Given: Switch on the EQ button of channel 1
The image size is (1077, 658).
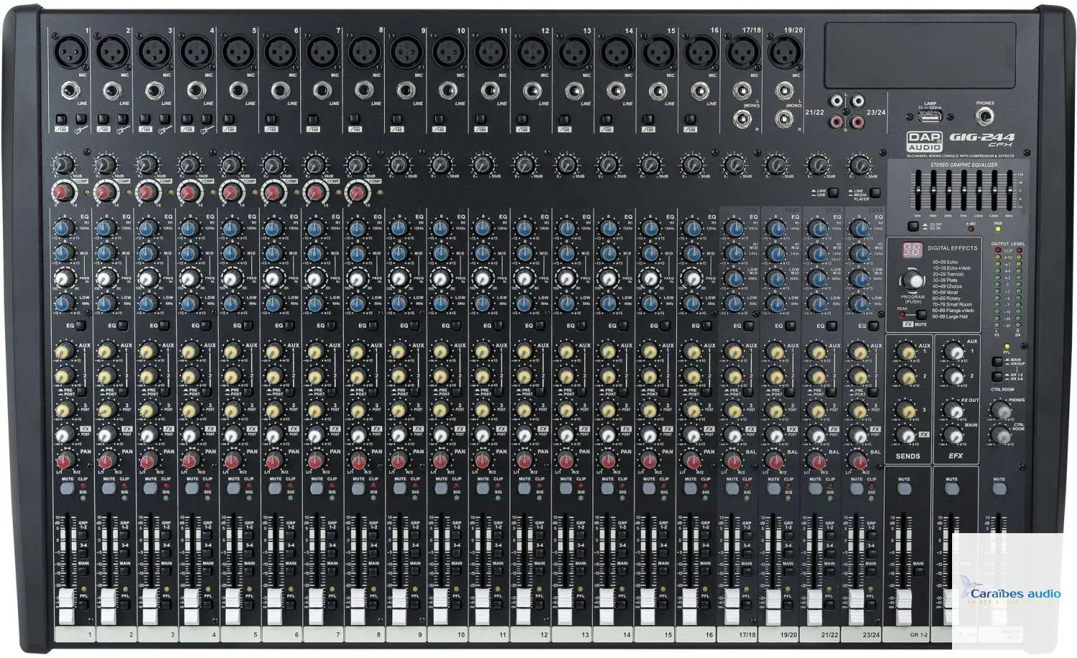Looking at the screenshot, I should (82, 326).
